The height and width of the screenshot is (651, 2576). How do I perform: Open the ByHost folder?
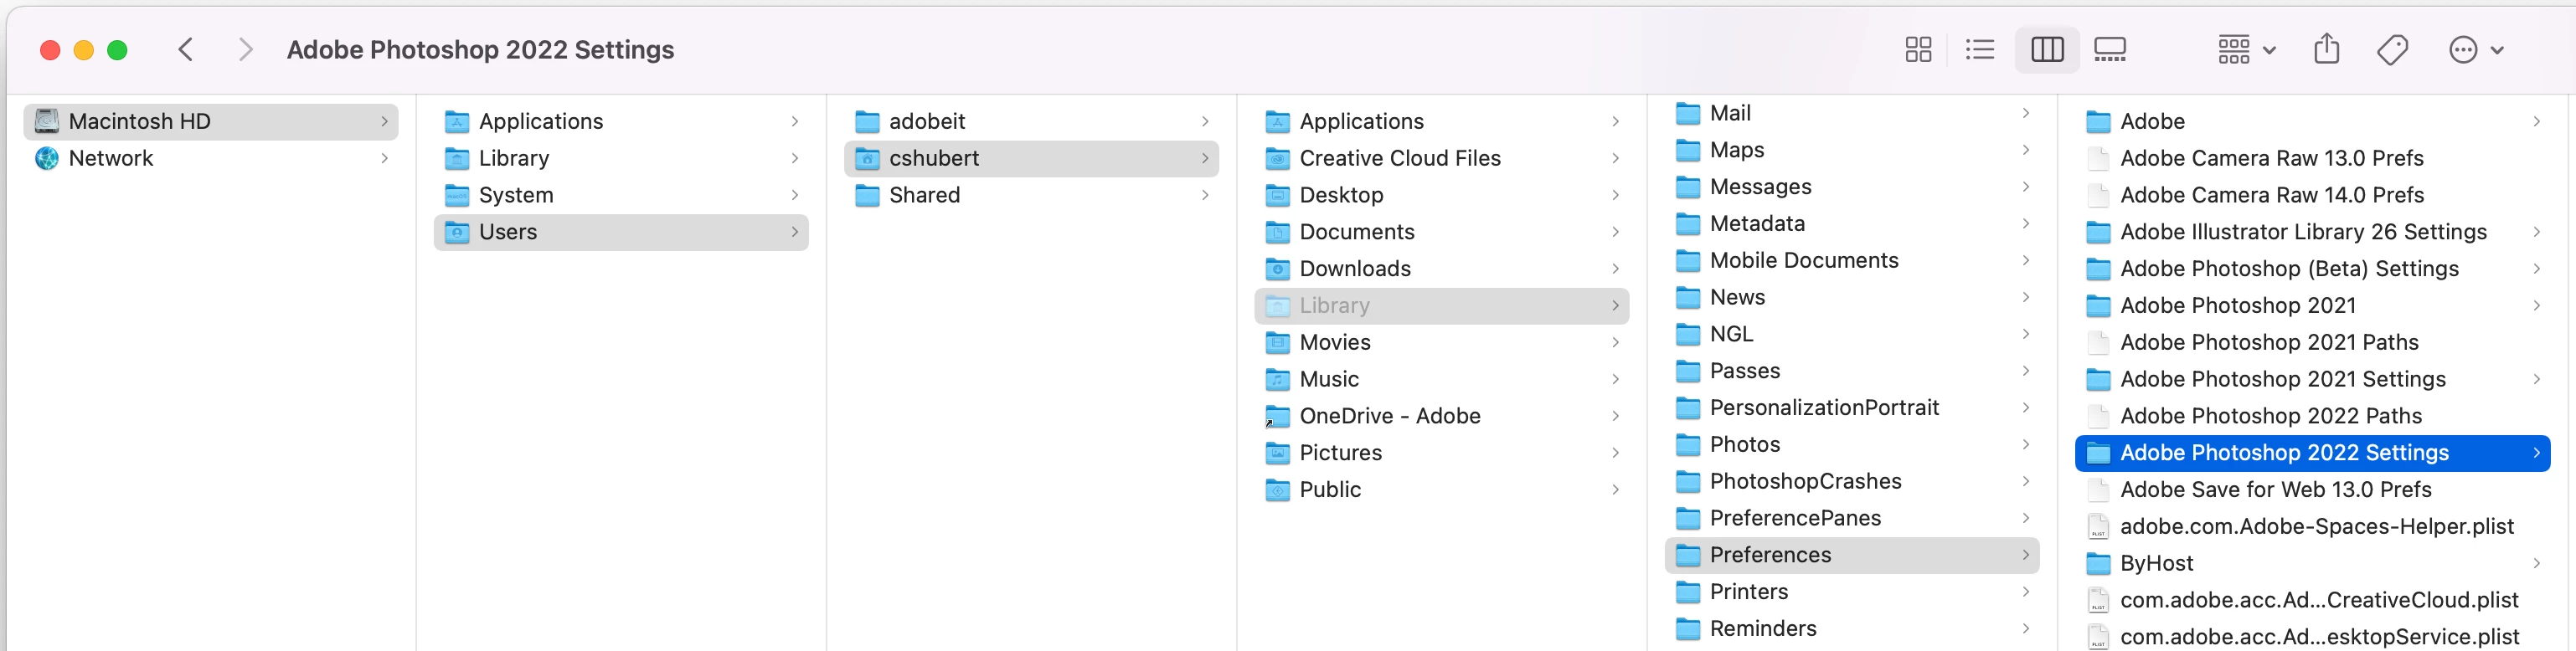pos(2156,563)
